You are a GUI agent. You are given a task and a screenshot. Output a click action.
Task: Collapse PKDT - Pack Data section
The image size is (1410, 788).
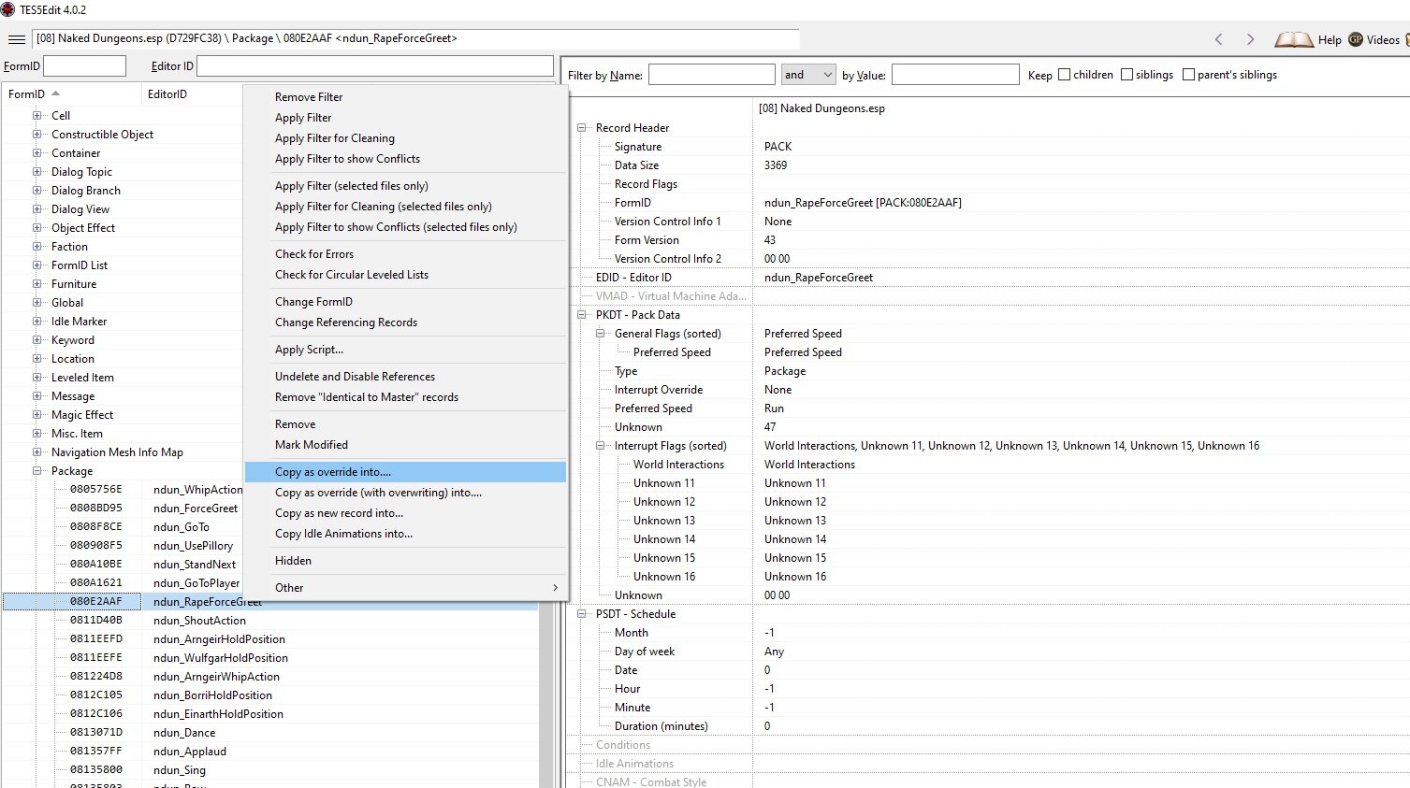tap(582, 315)
